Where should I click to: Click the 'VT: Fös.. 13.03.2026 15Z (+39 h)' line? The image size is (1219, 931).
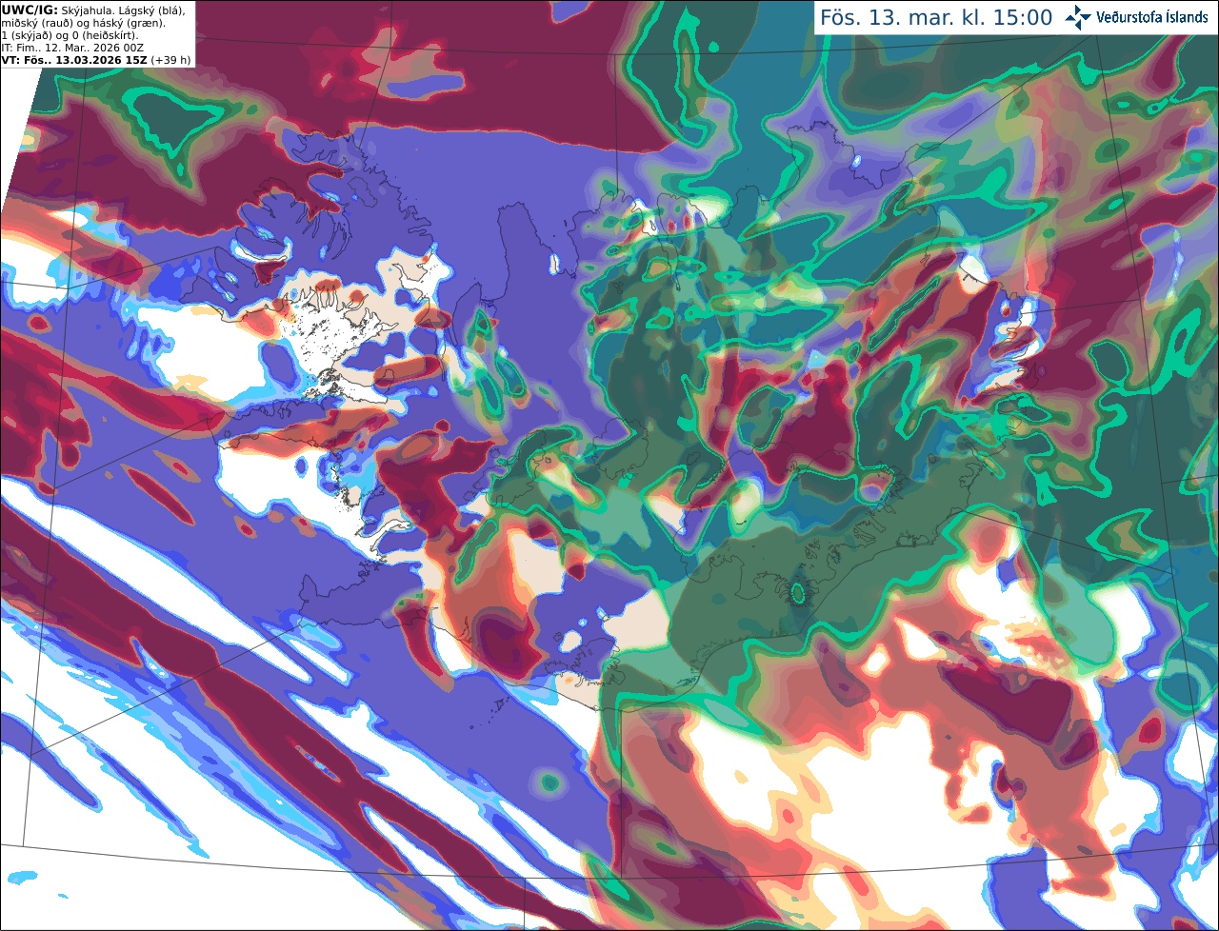click(x=96, y=59)
